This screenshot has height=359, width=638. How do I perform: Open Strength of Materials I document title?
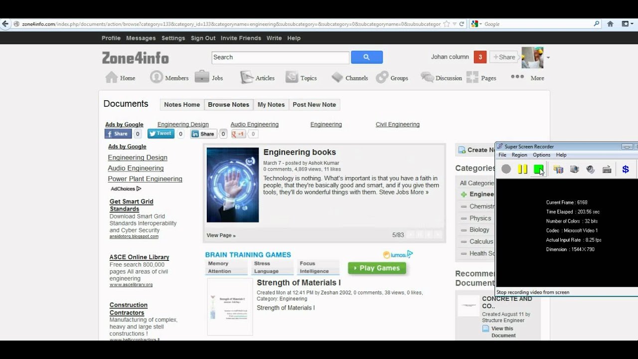click(x=299, y=283)
